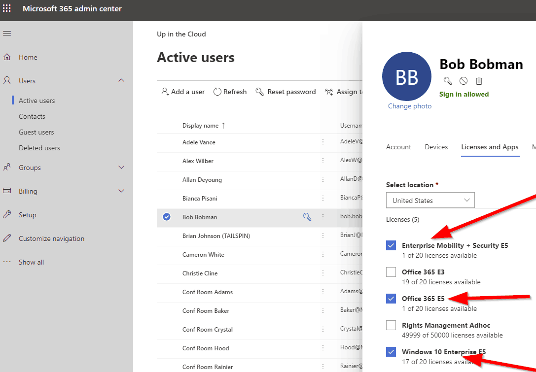Select the Conf Room Hood row
The image size is (536, 372).
(x=259, y=348)
